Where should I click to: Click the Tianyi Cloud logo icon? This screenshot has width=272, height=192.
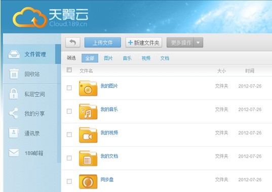coord(30,18)
